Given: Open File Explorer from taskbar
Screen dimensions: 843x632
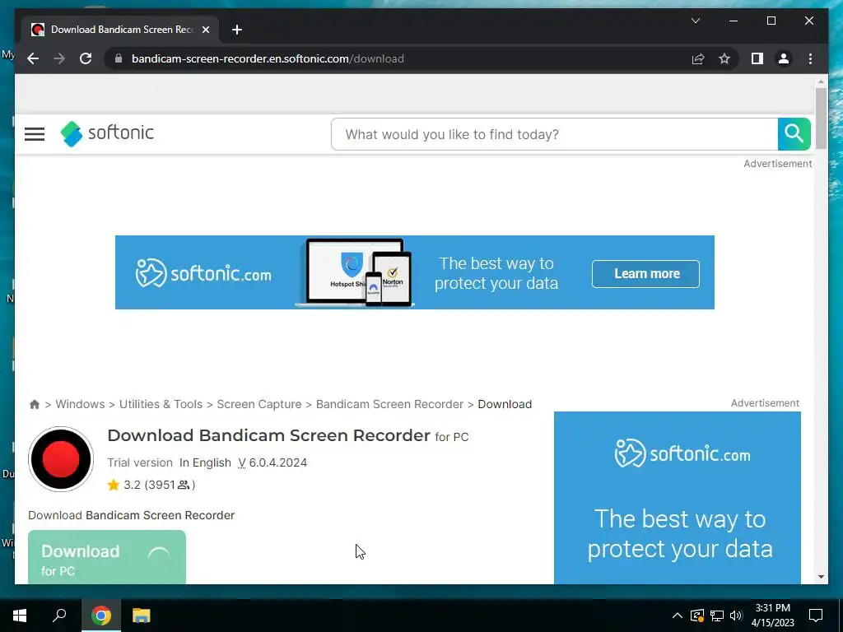Looking at the screenshot, I should [x=142, y=616].
